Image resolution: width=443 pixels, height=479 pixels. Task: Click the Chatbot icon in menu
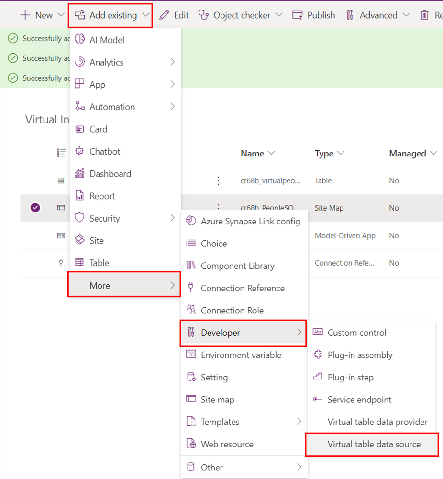(x=80, y=151)
